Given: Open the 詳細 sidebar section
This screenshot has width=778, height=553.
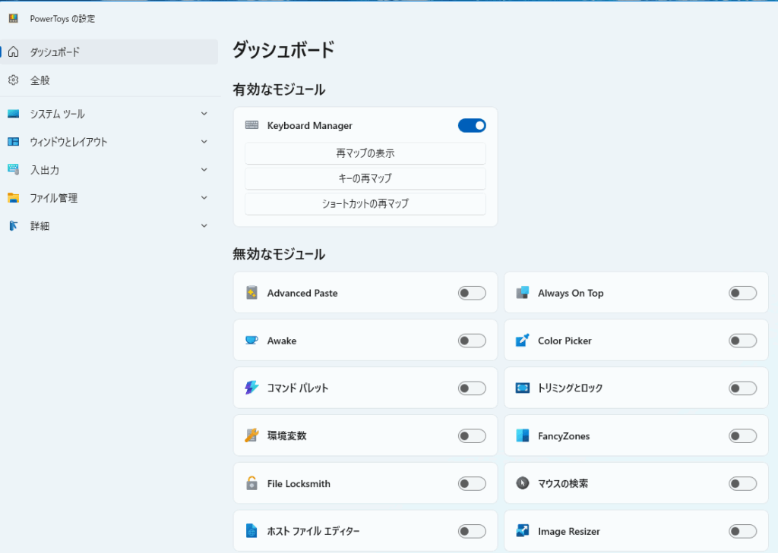Looking at the screenshot, I should [x=109, y=226].
